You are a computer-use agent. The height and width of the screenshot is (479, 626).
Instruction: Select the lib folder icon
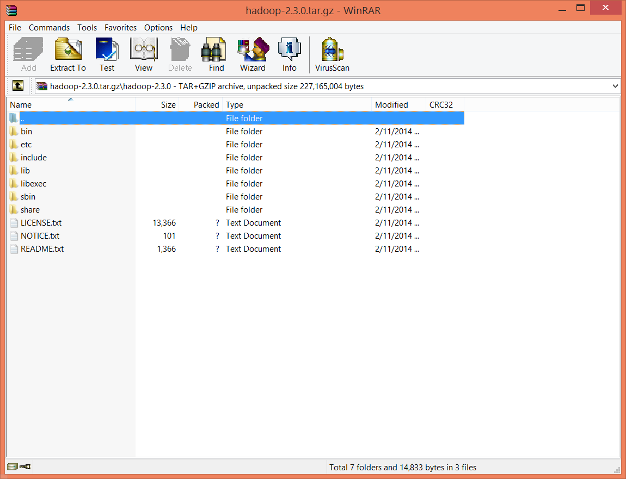pos(14,170)
